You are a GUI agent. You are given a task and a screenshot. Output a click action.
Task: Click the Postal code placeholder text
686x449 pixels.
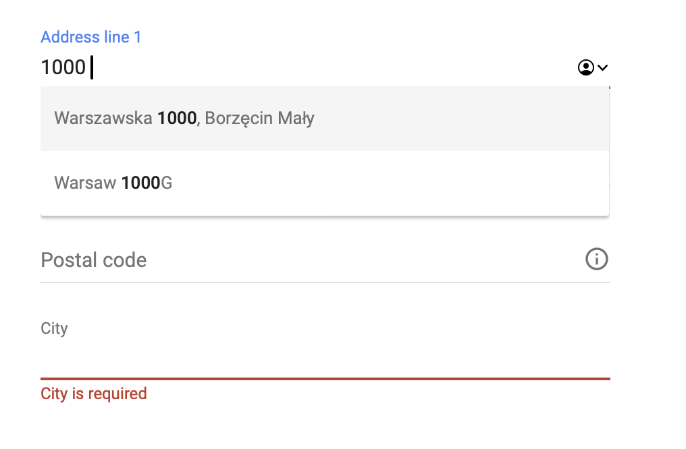(x=94, y=260)
